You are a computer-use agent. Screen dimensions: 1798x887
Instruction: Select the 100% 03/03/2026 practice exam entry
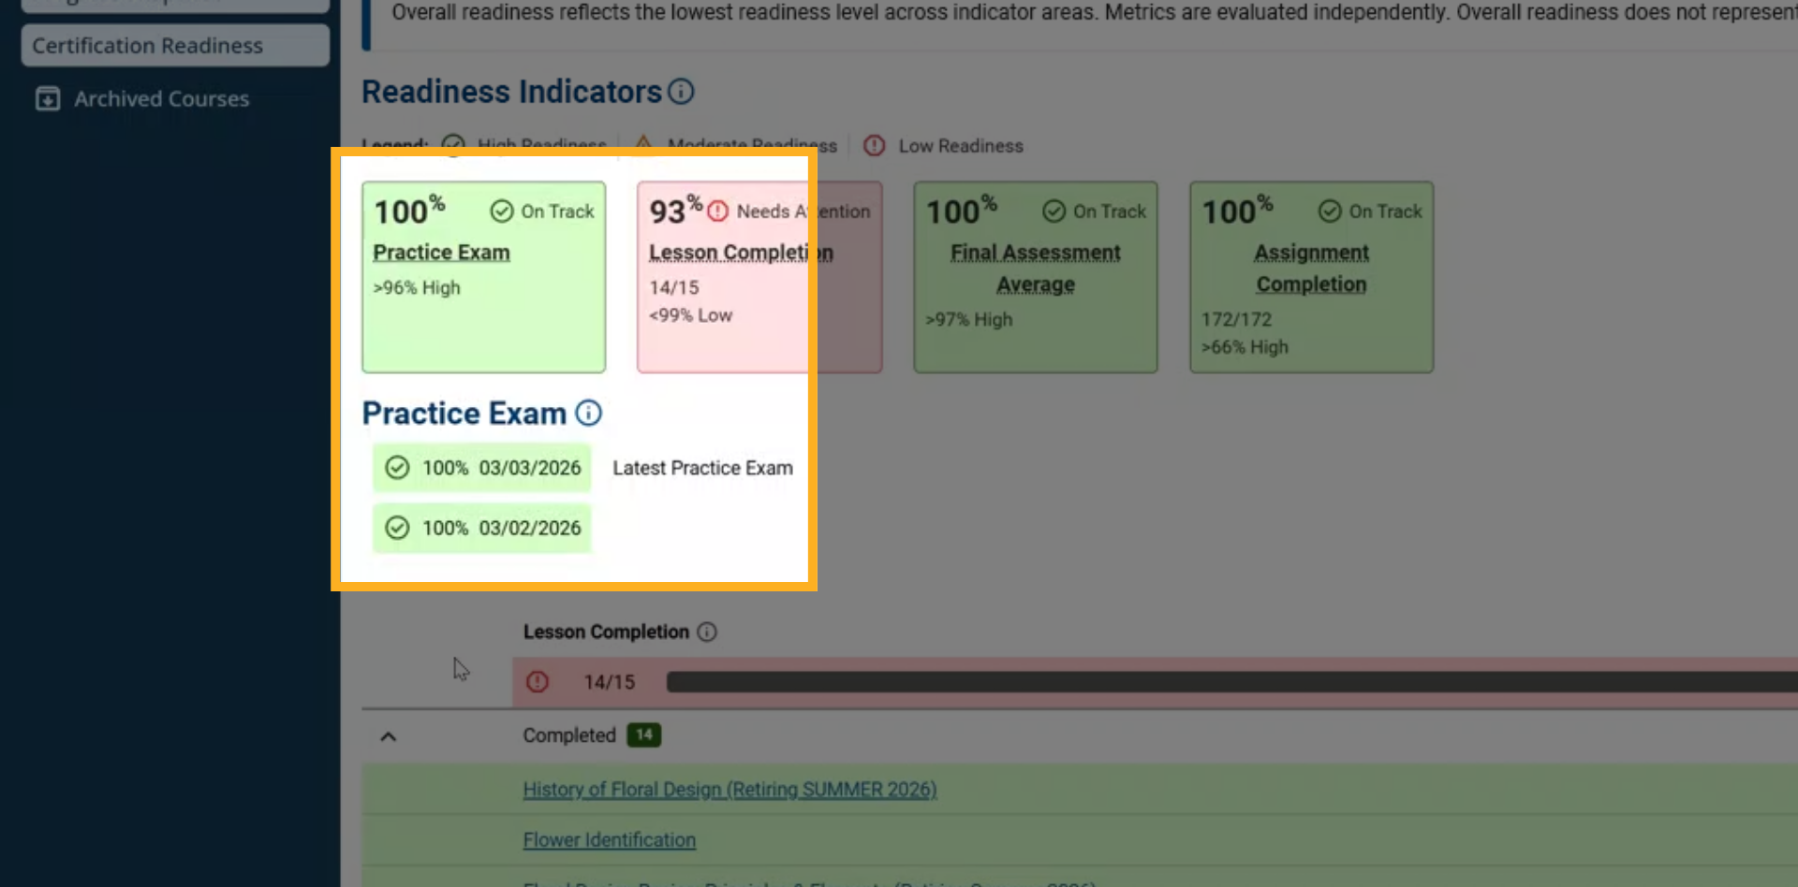(x=482, y=468)
